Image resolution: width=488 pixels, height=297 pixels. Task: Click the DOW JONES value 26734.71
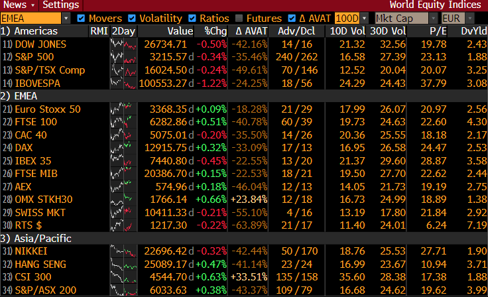click(x=166, y=44)
